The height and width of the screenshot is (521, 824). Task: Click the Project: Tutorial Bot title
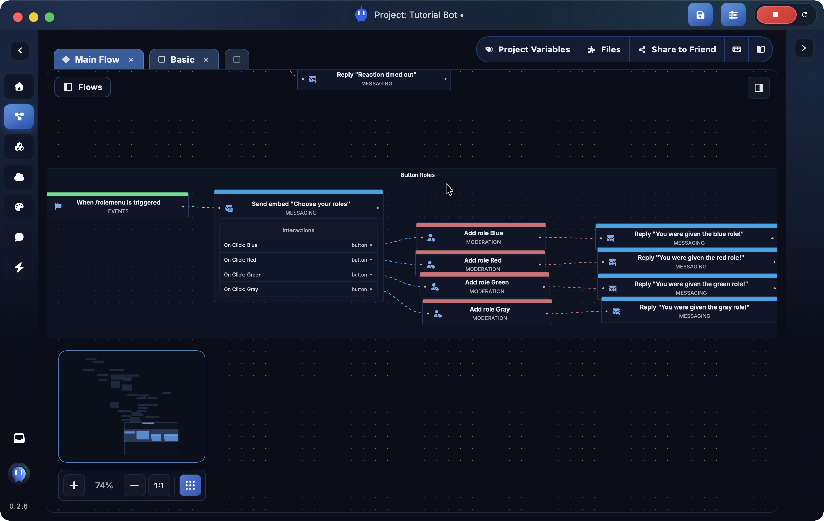coord(415,15)
